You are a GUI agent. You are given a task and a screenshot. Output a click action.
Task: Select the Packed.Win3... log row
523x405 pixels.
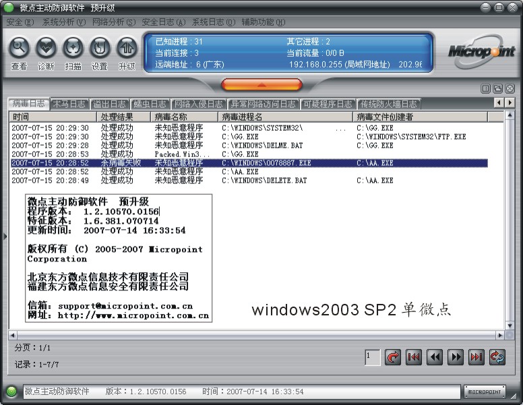(249, 154)
